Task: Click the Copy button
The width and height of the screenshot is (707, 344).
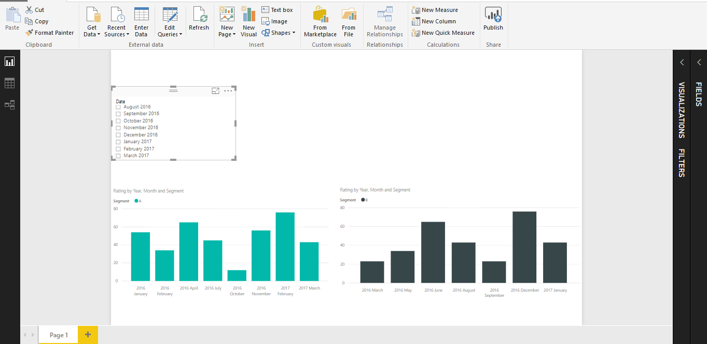Action: pyautogui.click(x=37, y=21)
